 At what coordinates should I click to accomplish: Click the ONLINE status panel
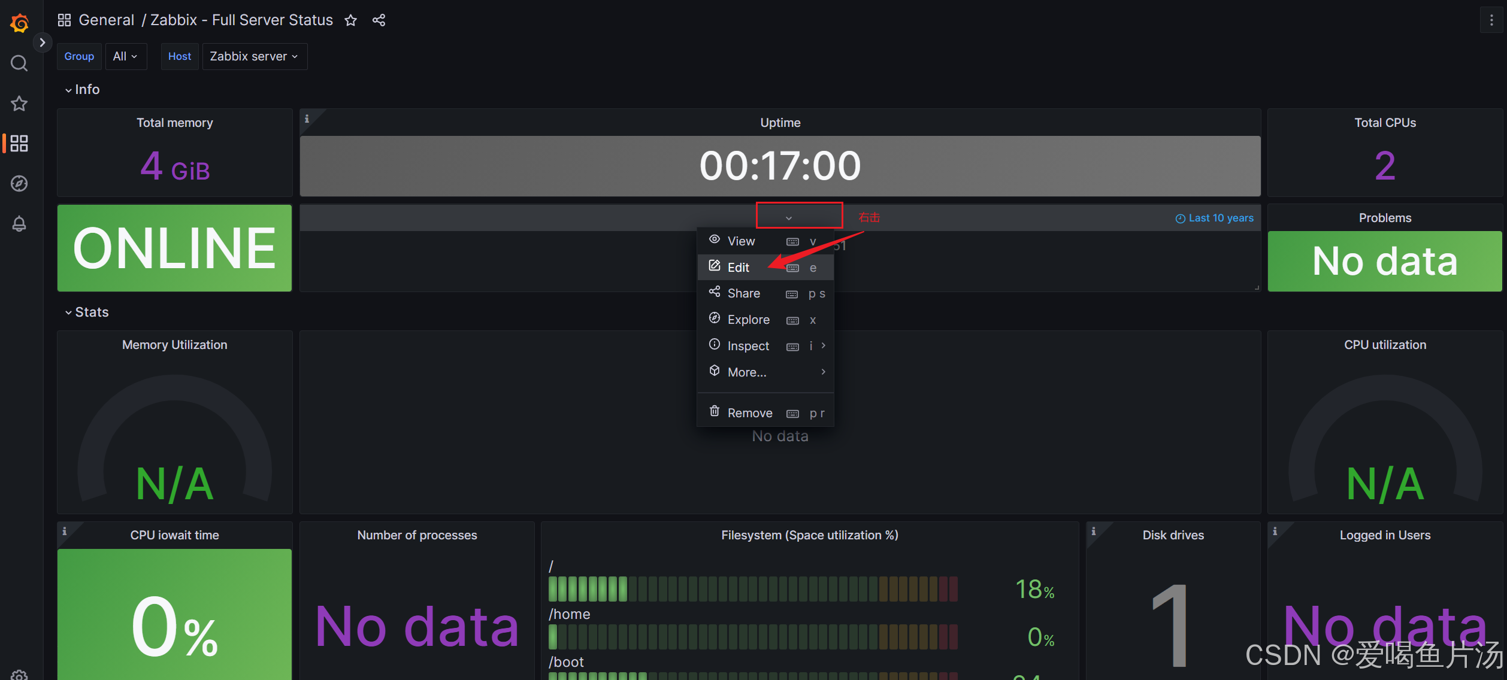[x=174, y=248]
